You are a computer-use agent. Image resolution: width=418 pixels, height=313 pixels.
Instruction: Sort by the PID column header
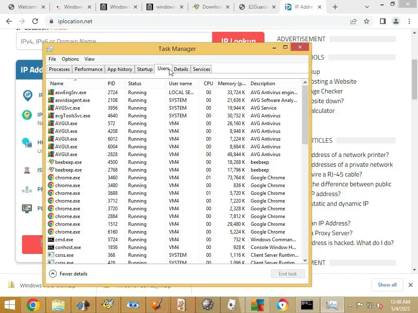pos(115,83)
